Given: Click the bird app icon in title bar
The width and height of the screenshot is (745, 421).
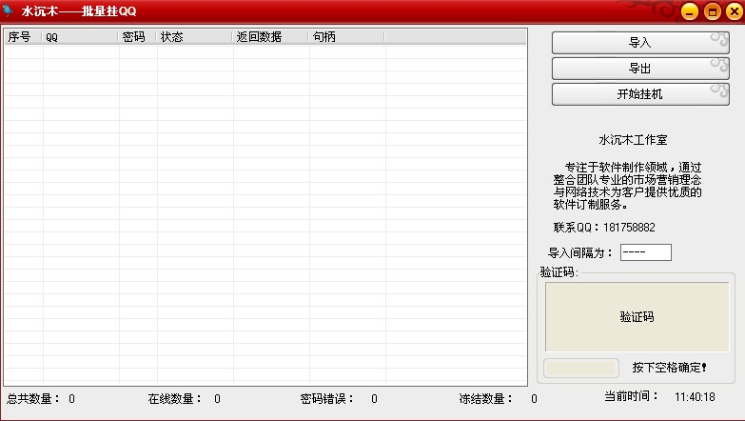Looking at the screenshot, I should tap(8, 10).
